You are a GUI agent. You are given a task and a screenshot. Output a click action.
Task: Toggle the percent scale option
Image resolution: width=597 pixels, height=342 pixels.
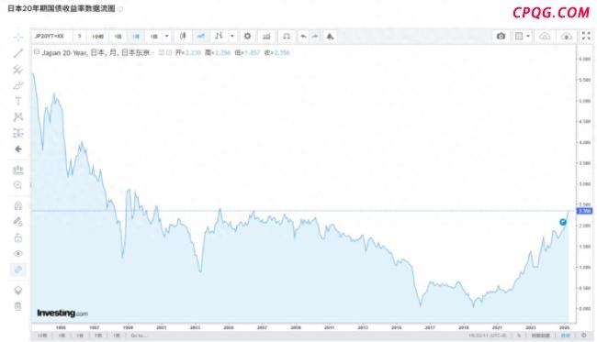coord(519,336)
